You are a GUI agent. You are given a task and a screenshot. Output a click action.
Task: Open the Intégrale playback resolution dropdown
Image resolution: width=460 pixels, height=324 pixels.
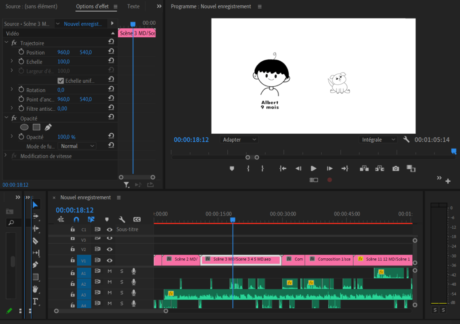(378, 140)
